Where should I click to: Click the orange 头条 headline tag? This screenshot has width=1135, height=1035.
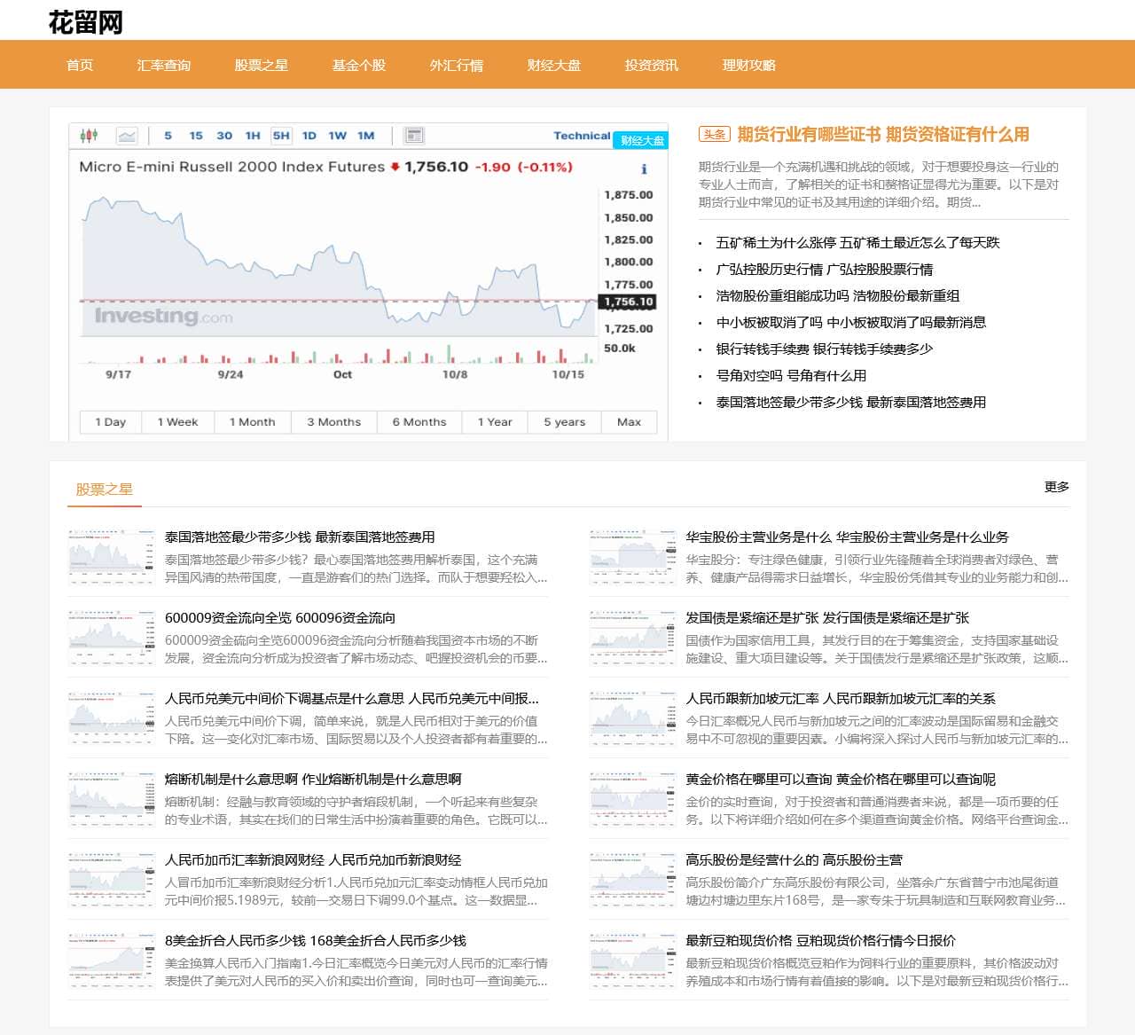tap(714, 135)
